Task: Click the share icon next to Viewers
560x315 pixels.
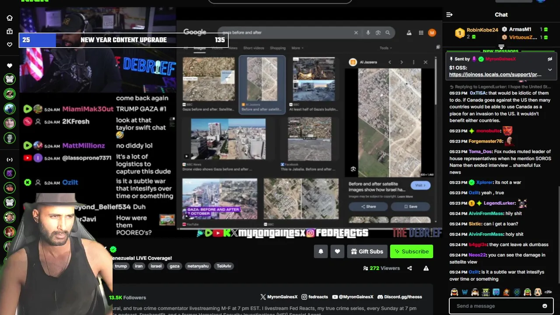Action: click(x=409, y=268)
